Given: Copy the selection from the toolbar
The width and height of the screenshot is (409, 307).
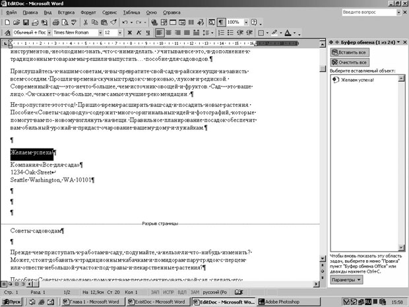Looking at the screenshot, I should click(x=95, y=22).
